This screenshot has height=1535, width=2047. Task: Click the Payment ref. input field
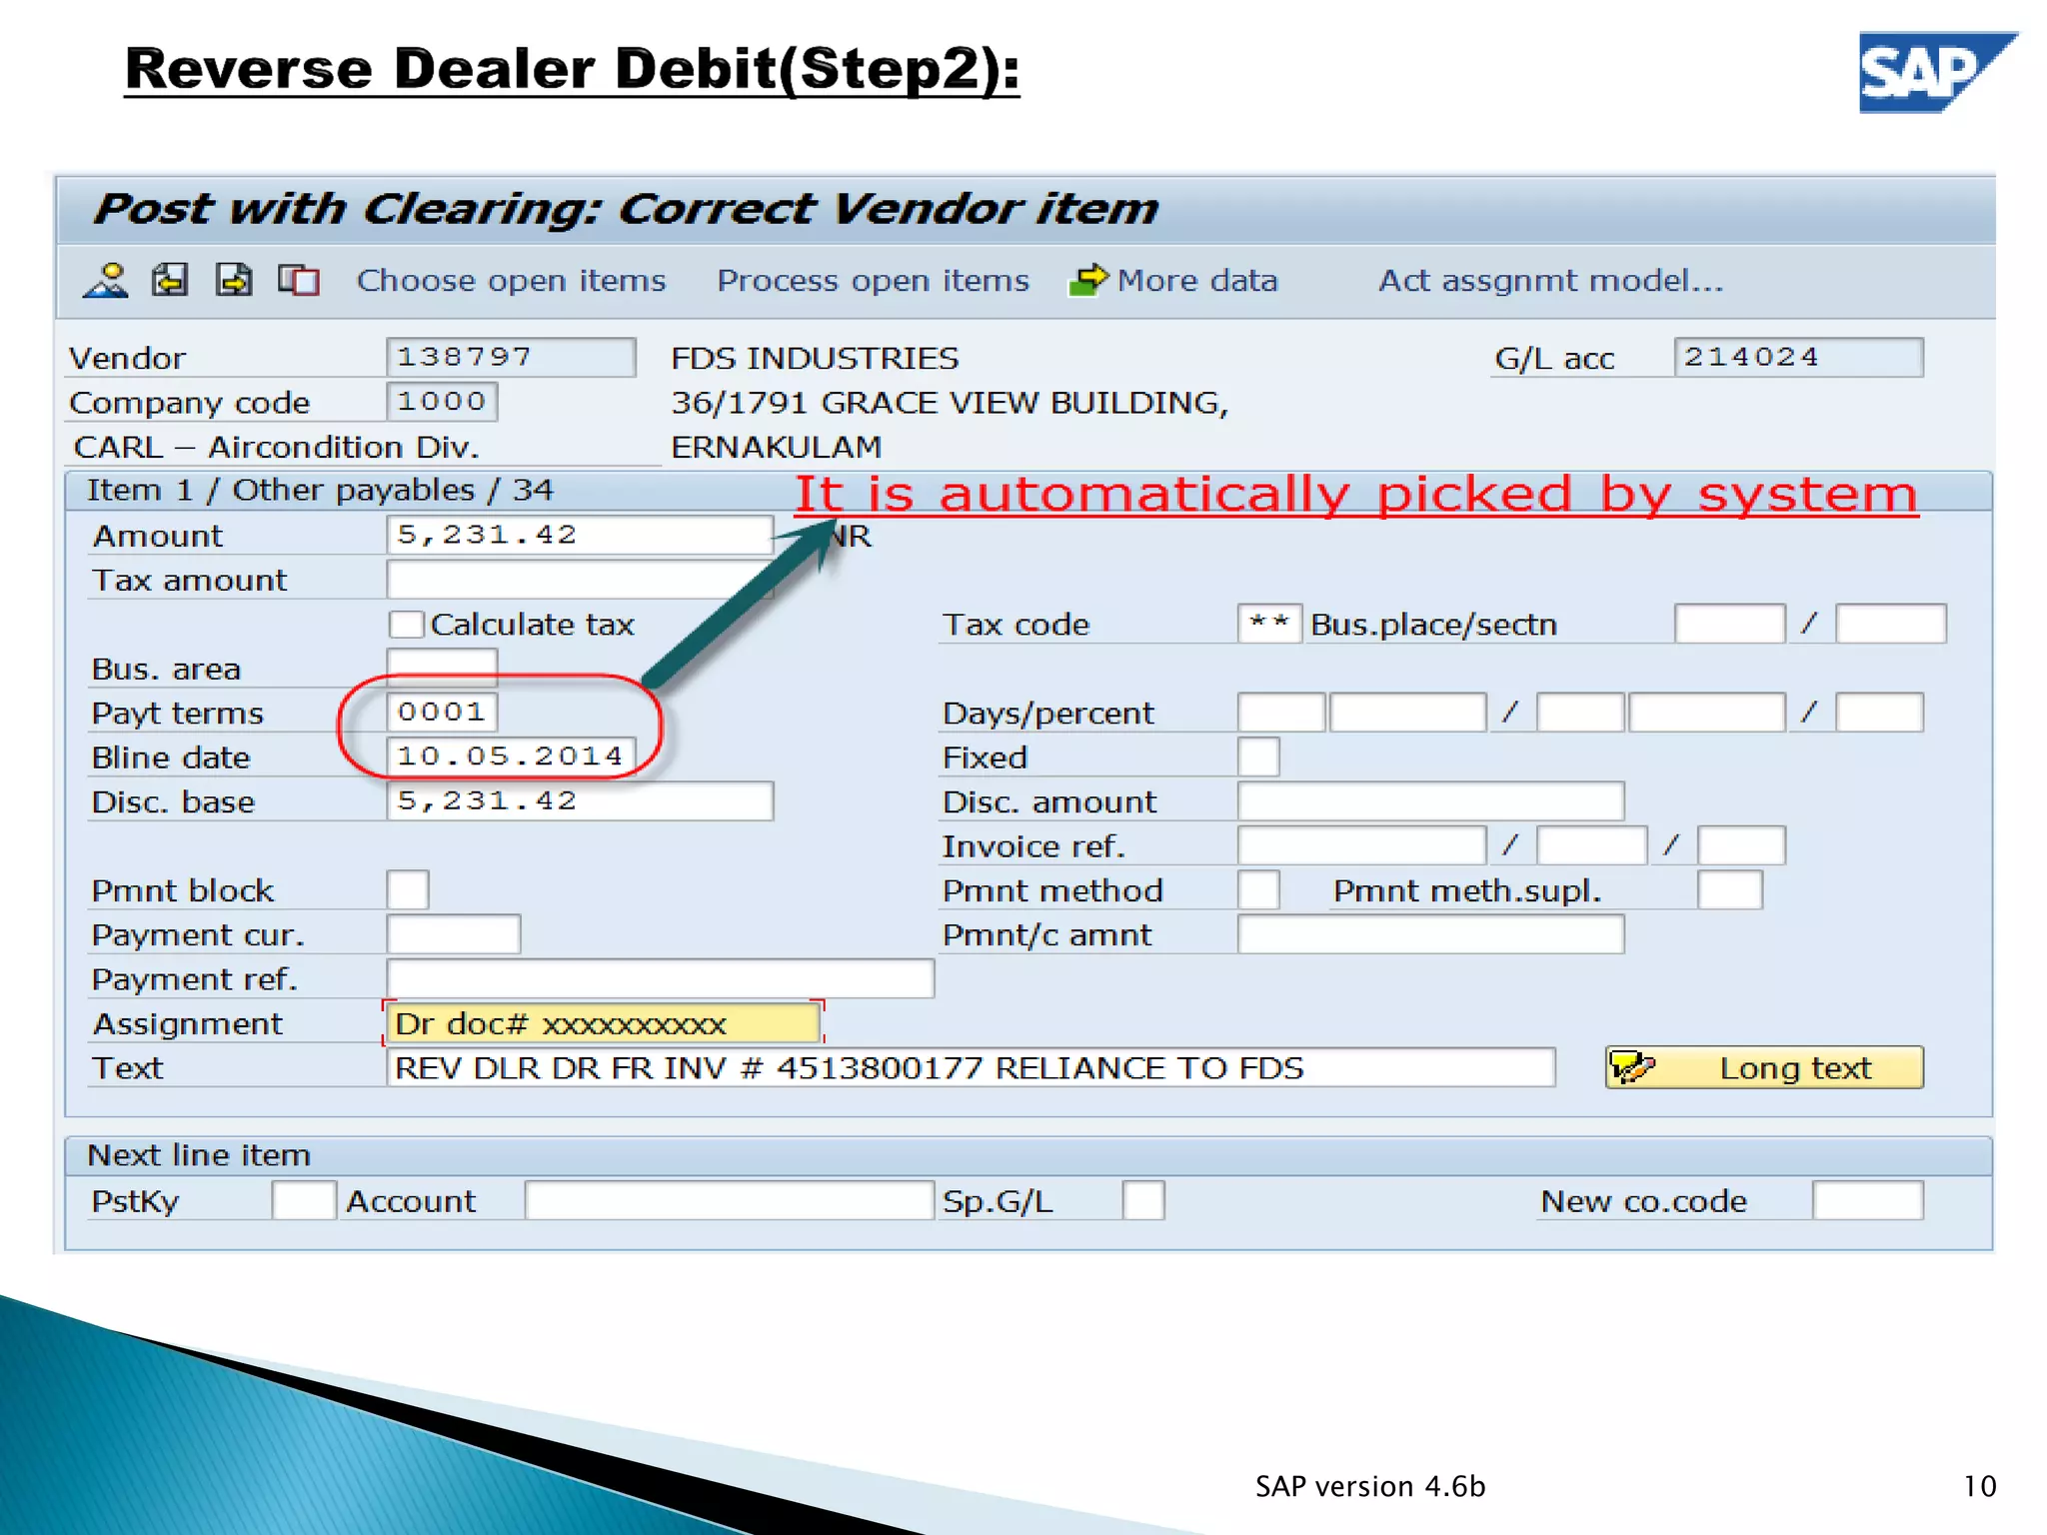click(x=661, y=978)
